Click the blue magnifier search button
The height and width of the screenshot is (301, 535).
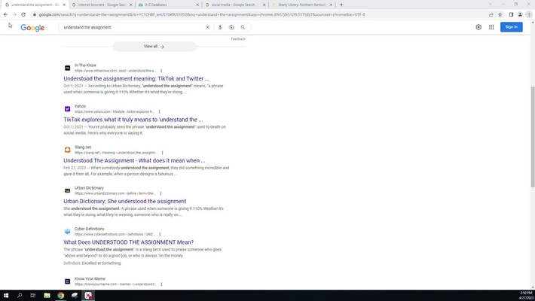coord(243,27)
